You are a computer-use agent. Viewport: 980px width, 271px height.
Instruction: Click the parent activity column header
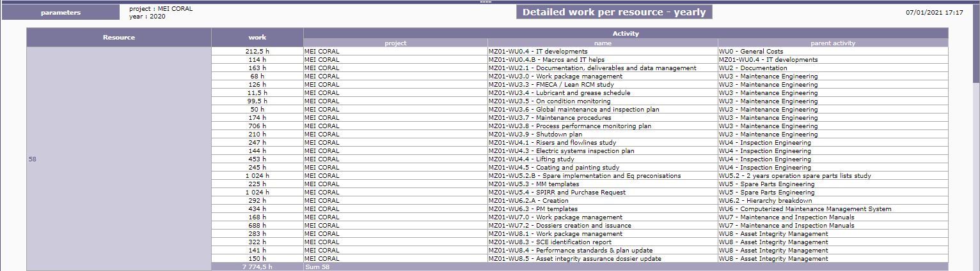(832, 43)
